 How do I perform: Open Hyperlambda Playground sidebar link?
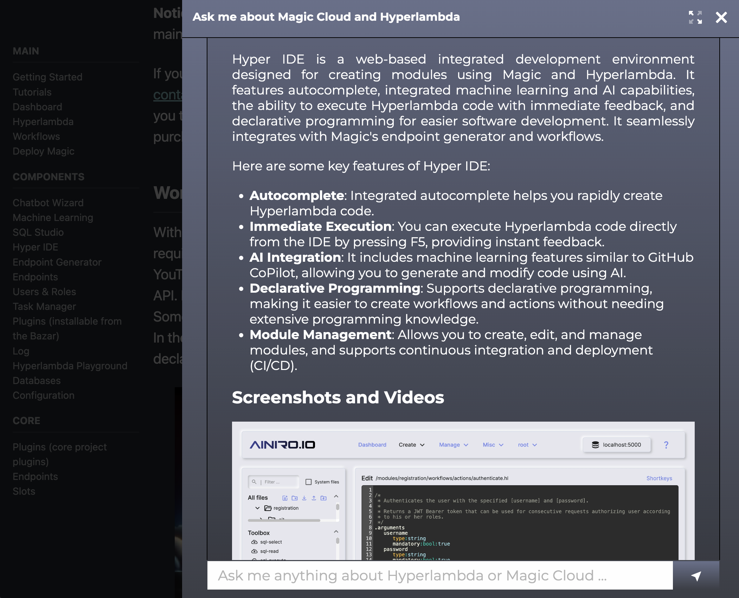click(x=70, y=366)
